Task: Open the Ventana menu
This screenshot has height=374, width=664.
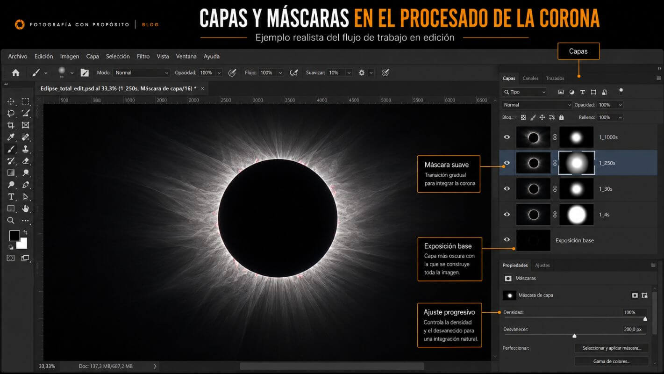Action: 186,56
